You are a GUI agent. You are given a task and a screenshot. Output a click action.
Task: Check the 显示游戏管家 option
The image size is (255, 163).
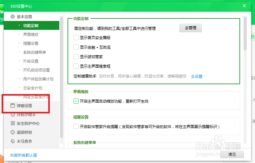[x=76, y=57]
